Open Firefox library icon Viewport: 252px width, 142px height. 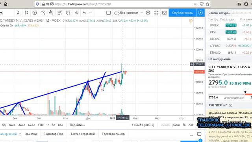tap(239, 4)
